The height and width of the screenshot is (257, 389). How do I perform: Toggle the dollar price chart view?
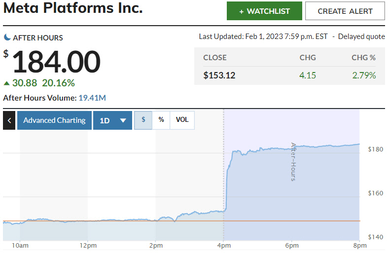point(143,120)
